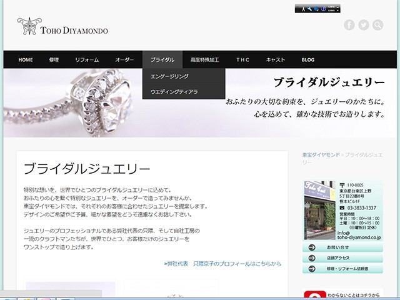Open the 高度特殊加工 menu item
The image size is (400, 300).
coord(204,60)
